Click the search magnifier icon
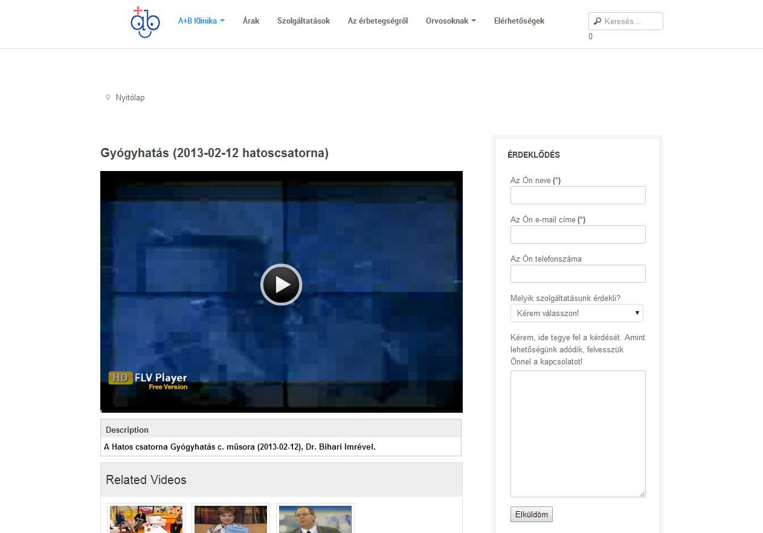This screenshot has height=533, width=763. coord(597,21)
